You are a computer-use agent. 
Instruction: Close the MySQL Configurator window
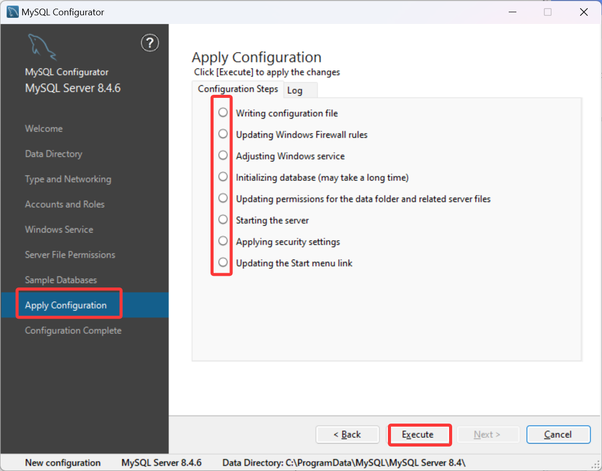584,12
